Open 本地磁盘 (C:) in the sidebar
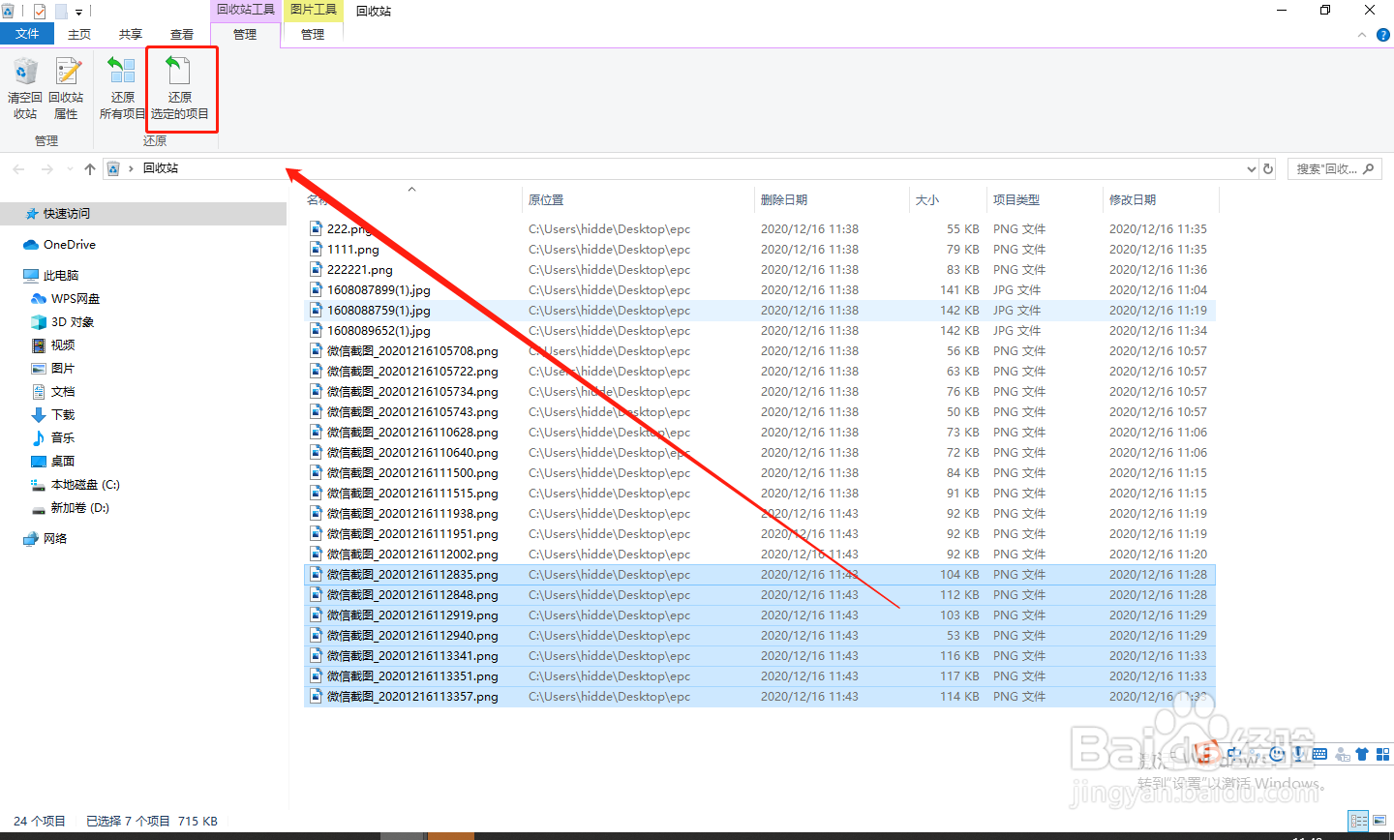This screenshot has width=1394, height=840. tap(85, 485)
